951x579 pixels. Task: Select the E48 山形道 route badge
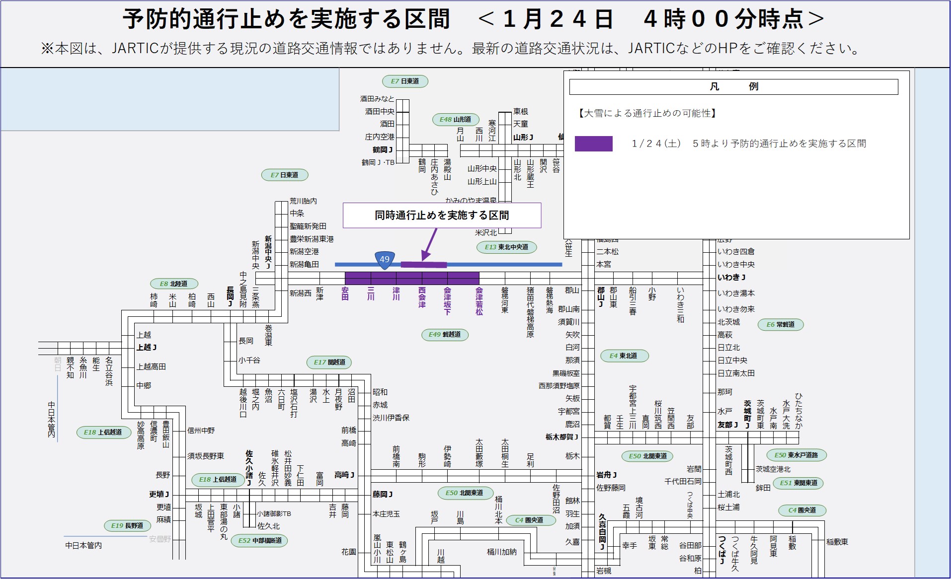click(456, 119)
